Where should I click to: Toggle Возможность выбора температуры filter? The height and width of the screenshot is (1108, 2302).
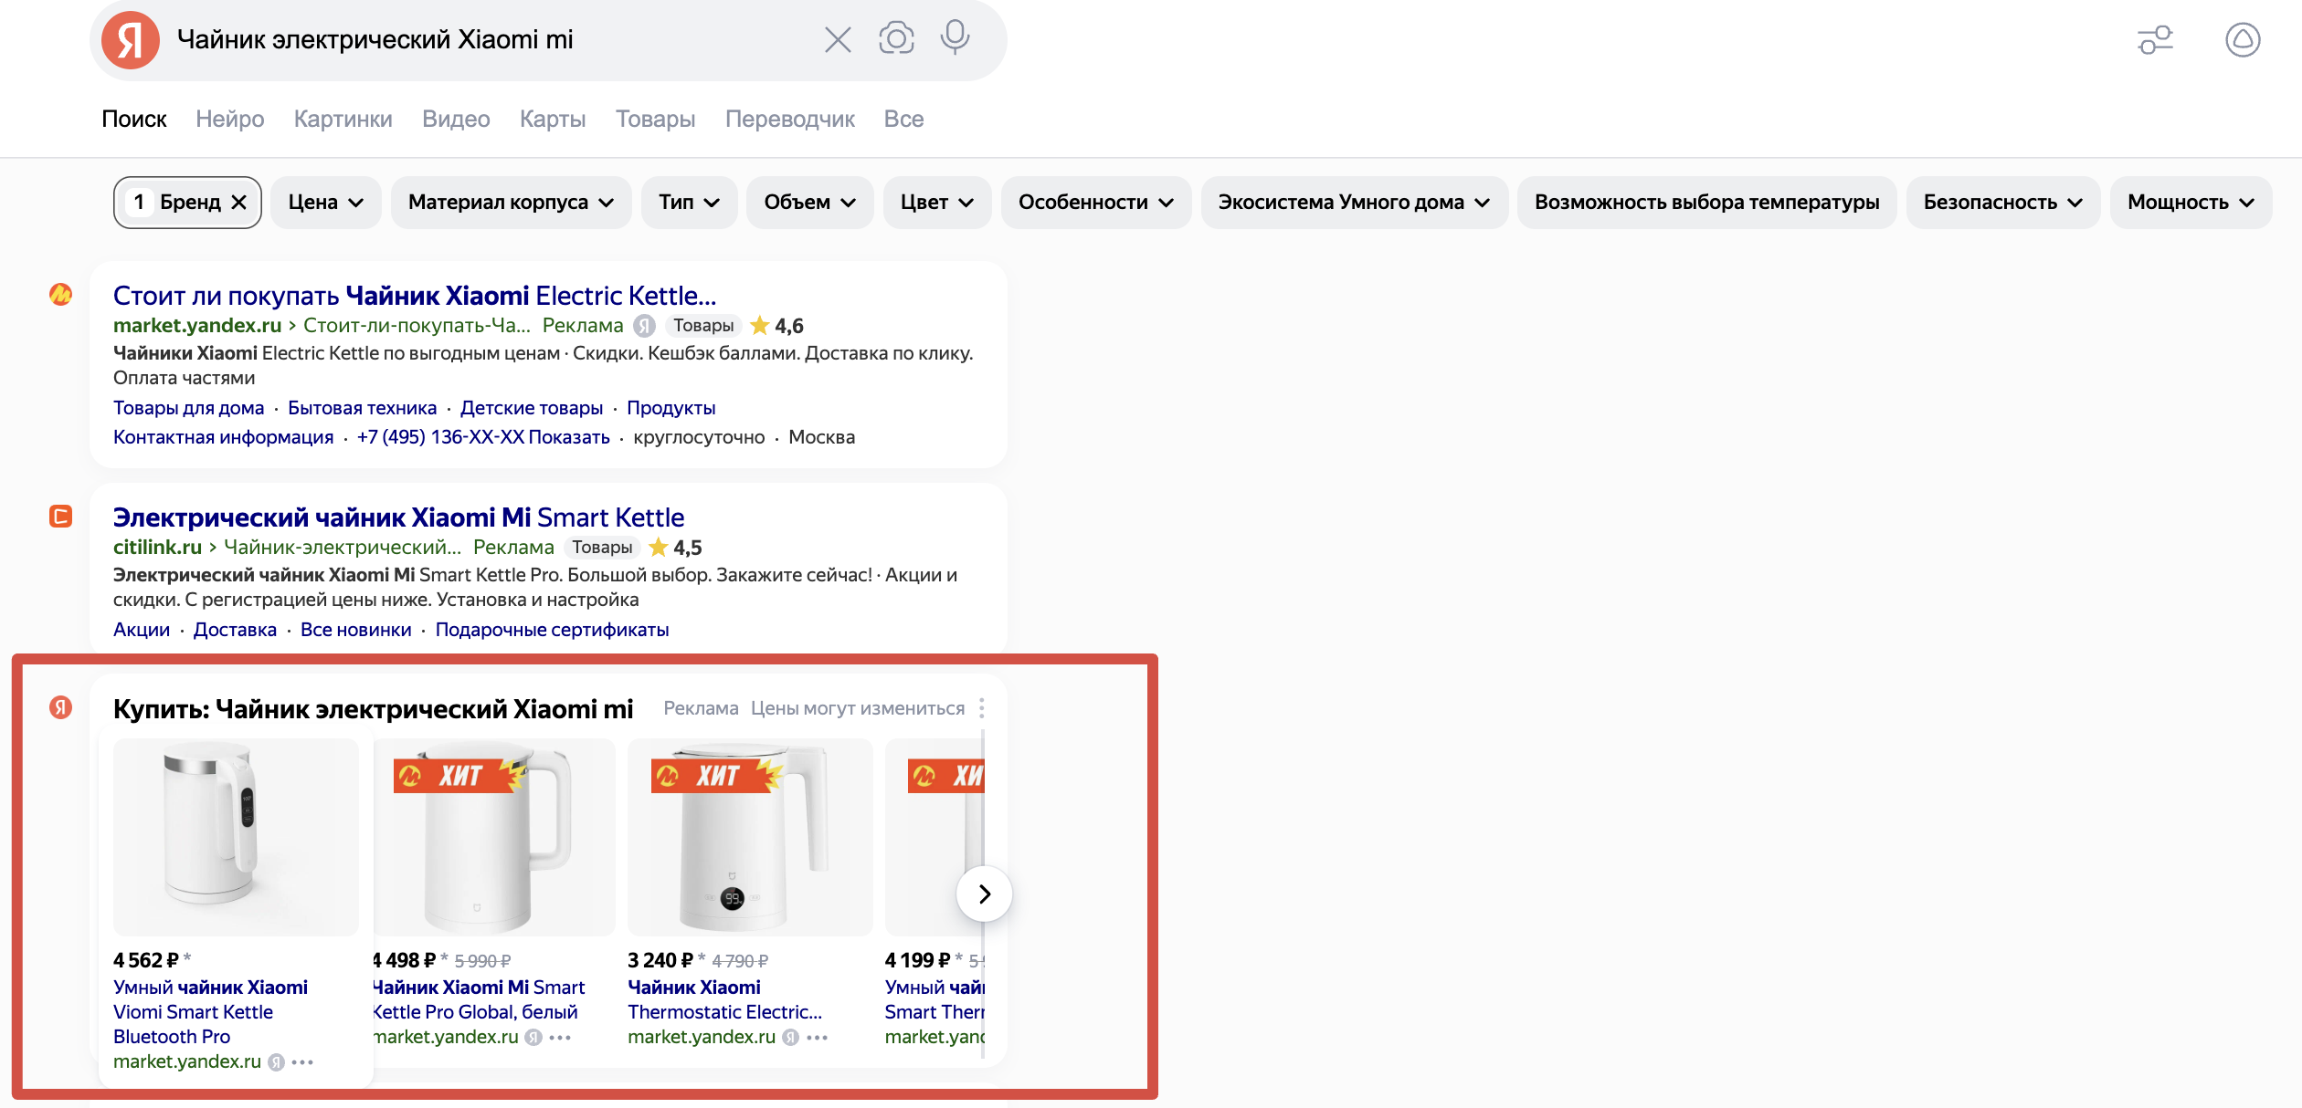pyautogui.click(x=1705, y=203)
